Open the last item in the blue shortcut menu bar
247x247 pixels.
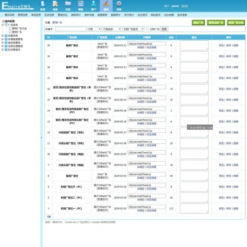coord(182,15)
